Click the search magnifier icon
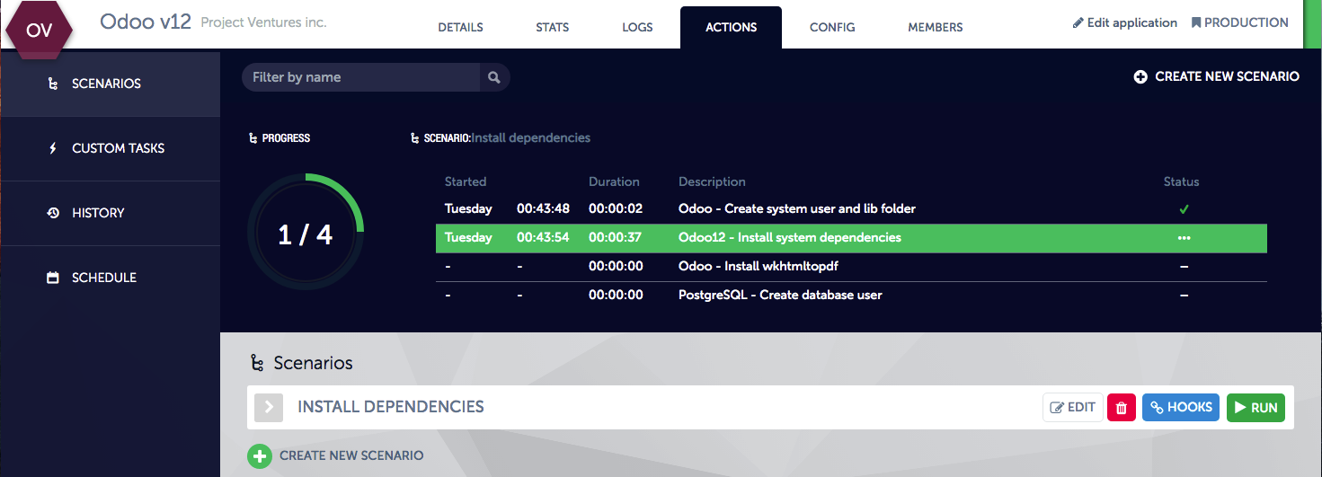Viewport: 1322px width, 477px height. [x=493, y=77]
